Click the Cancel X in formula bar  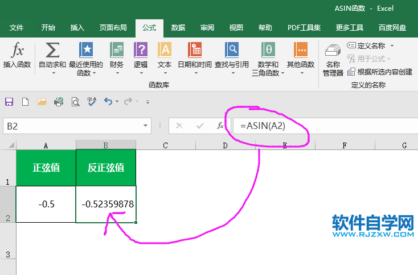click(x=179, y=126)
